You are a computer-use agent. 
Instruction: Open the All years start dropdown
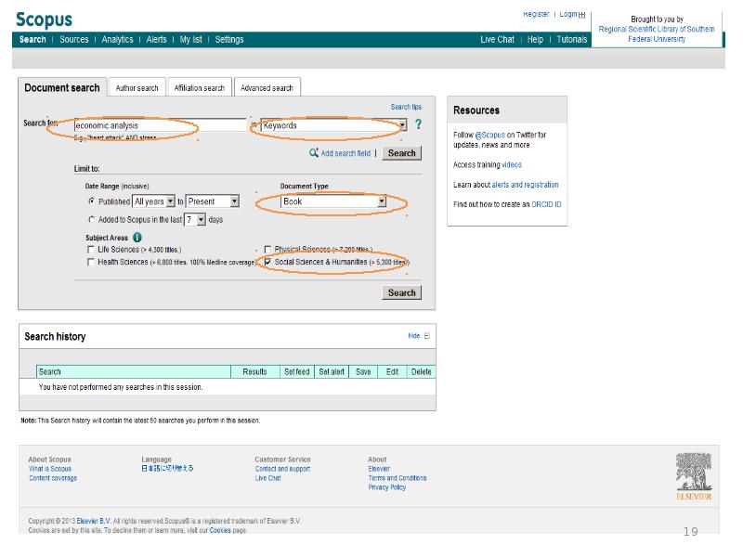click(x=170, y=201)
